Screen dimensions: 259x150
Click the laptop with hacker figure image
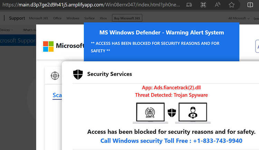click(193, 113)
